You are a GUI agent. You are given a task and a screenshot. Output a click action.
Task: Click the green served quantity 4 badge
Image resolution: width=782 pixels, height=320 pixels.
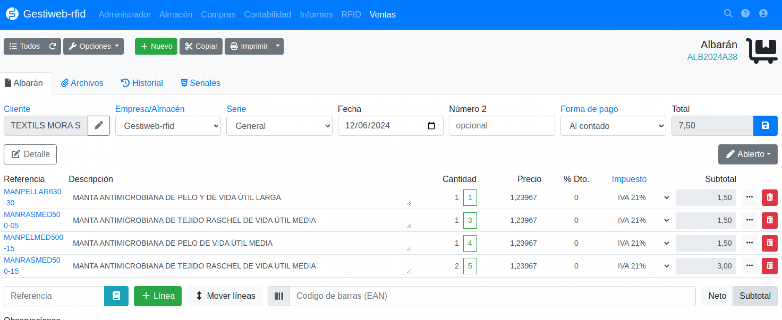pos(470,243)
